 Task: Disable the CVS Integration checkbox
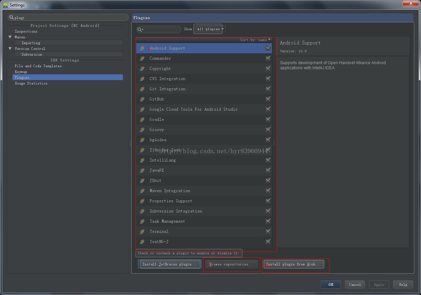click(x=268, y=79)
